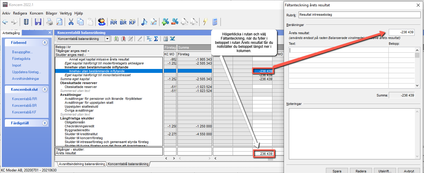
Task: Collapse the Koncernbokslut section
Action: 45,90
